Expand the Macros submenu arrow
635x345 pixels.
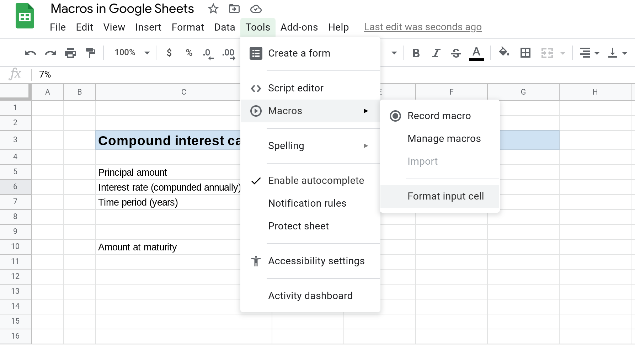[366, 111]
